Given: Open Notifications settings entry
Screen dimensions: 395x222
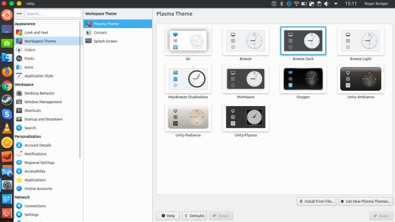Looking at the screenshot, I should (36, 154).
